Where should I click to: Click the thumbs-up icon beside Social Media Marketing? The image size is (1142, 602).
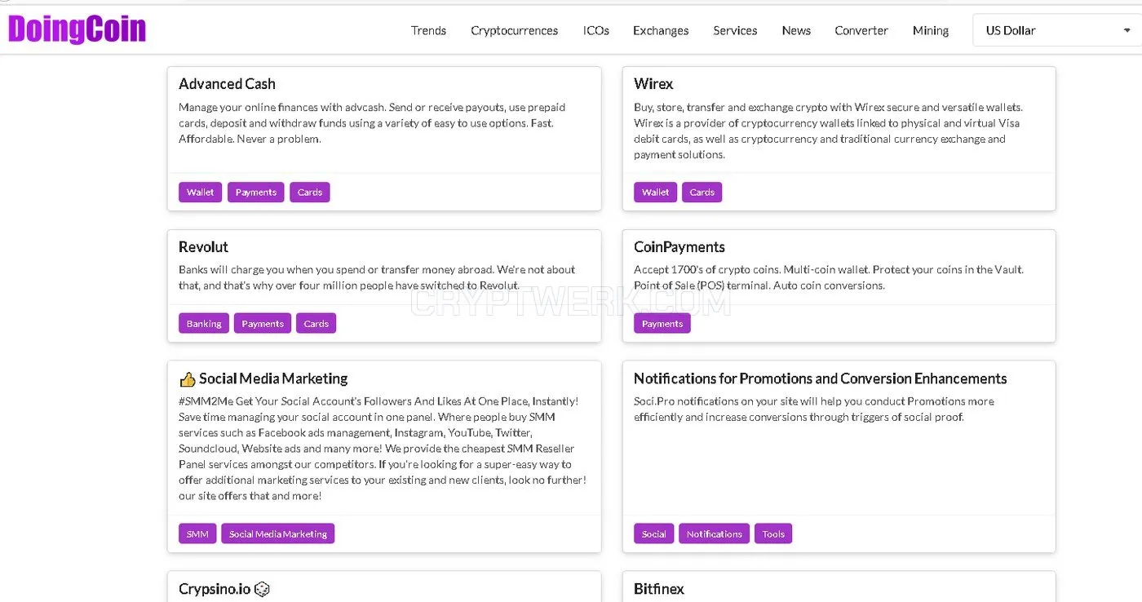click(187, 379)
